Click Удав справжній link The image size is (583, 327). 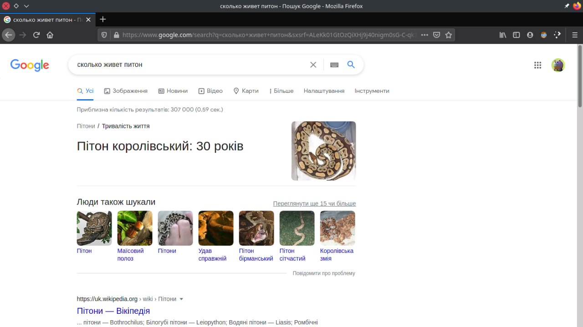click(x=212, y=255)
